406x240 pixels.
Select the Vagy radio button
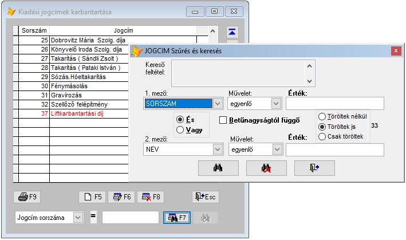coord(180,130)
